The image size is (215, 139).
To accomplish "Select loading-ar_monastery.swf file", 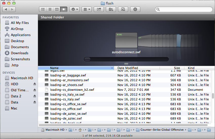I will point(125,80).
